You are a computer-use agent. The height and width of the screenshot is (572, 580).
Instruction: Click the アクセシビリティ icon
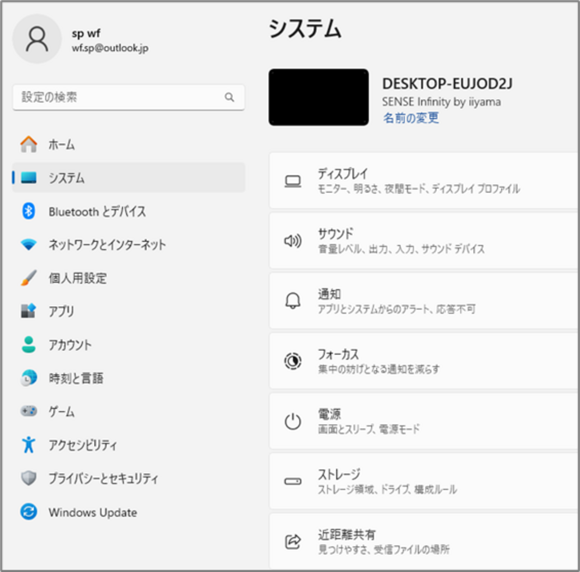point(28,445)
